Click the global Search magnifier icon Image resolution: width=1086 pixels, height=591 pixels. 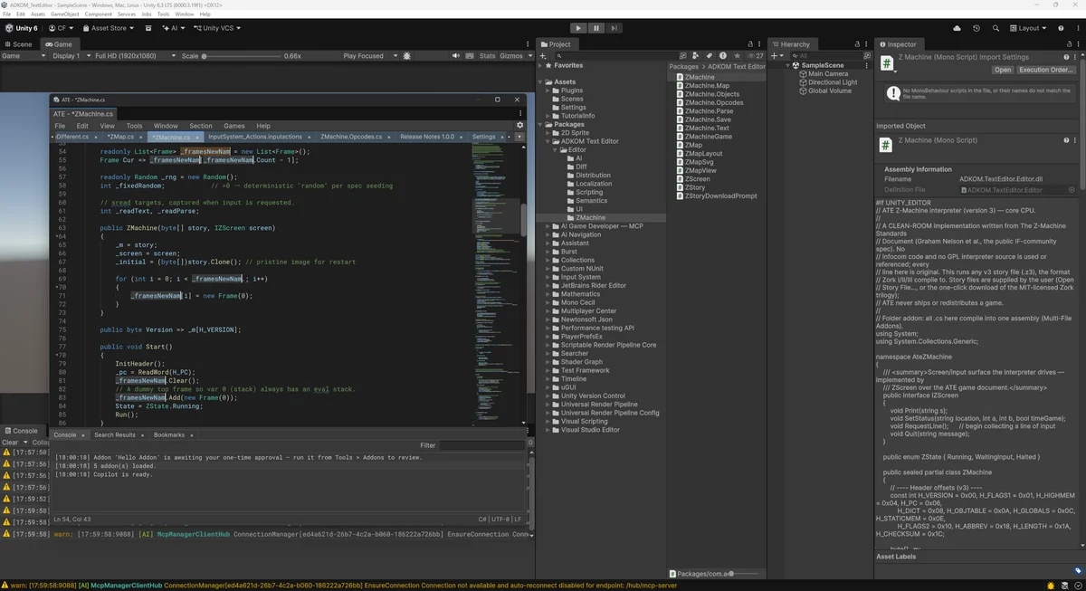click(x=995, y=28)
